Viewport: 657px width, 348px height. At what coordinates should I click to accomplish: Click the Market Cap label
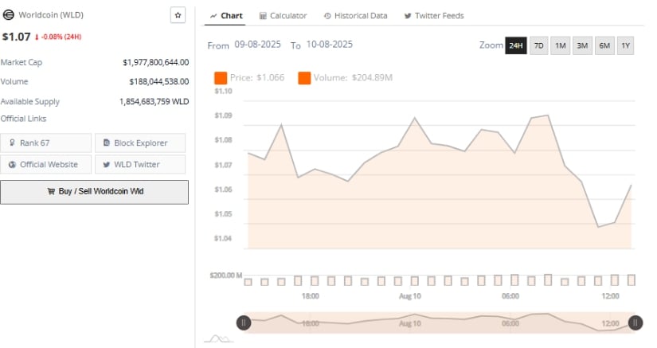[22, 62]
